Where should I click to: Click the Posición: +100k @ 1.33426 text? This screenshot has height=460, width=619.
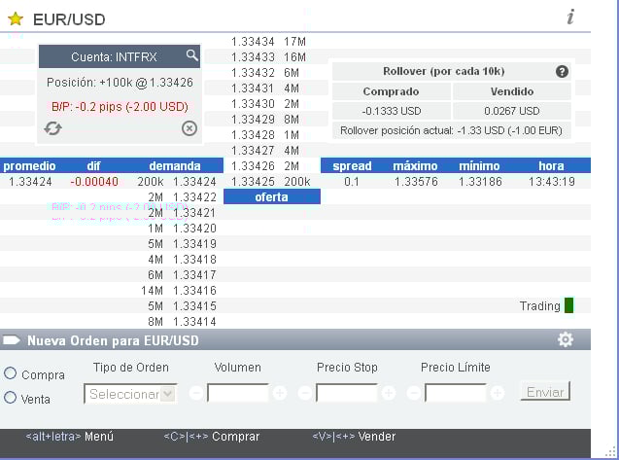(120, 83)
